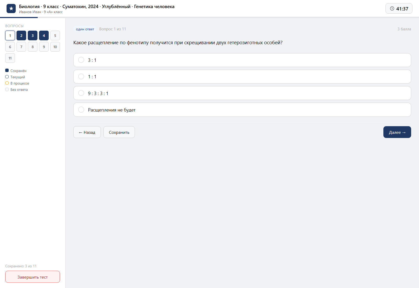Finish the test via 'Завершить тест'
Image resolution: width=419 pixels, height=288 pixels.
[x=32, y=277]
